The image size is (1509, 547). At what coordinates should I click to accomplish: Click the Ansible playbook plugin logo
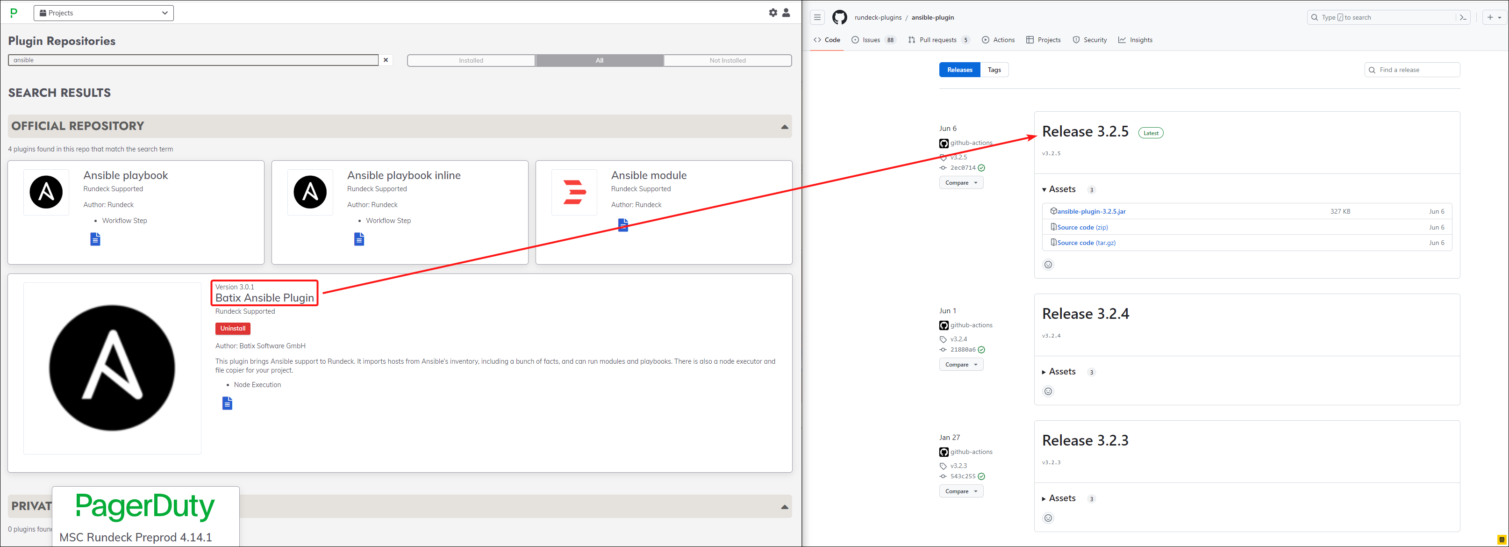coord(46,192)
